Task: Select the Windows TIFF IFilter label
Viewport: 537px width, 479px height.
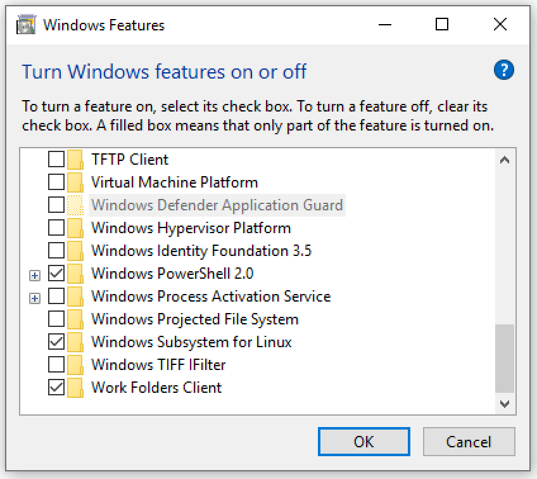Action: point(158,365)
